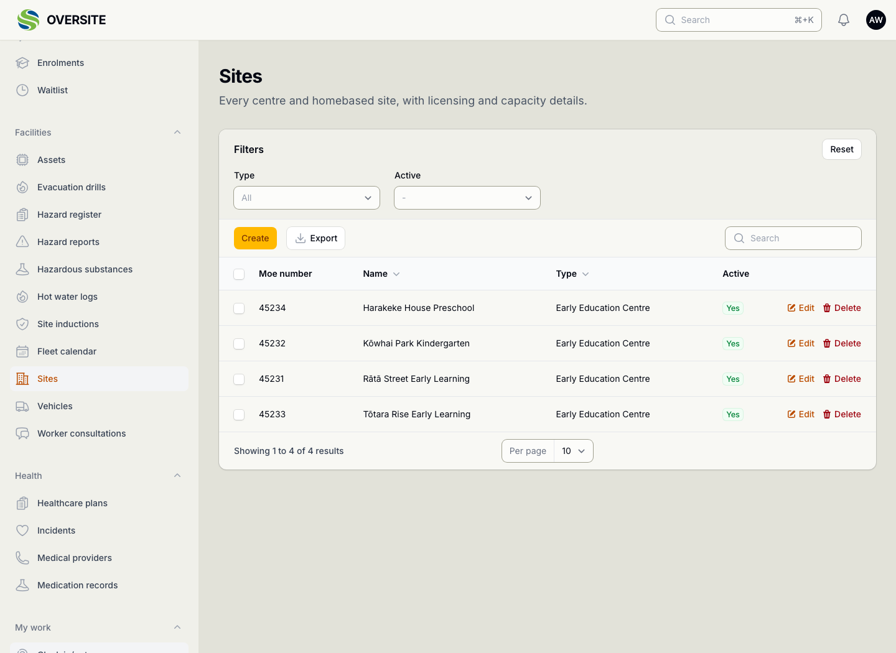Sort table by Type column
896x653 pixels.
point(572,274)
